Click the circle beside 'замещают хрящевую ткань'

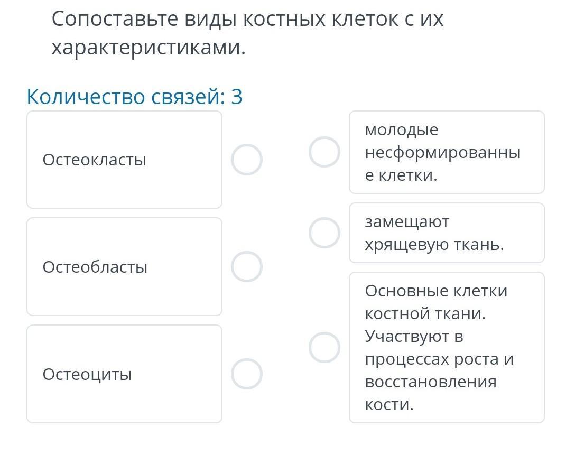click(x=324, y=233)
